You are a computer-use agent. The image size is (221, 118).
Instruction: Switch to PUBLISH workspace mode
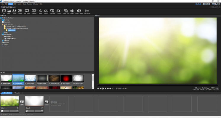point(216,4)
